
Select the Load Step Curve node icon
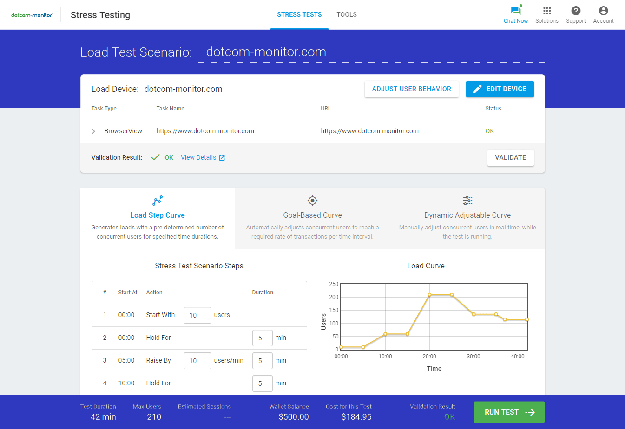tap(158, 201)
